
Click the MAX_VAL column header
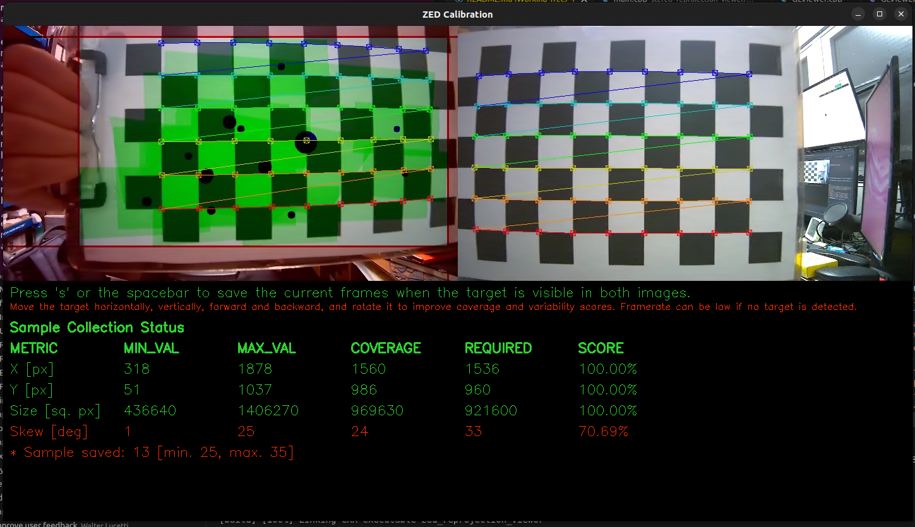(x=266, y=348)
